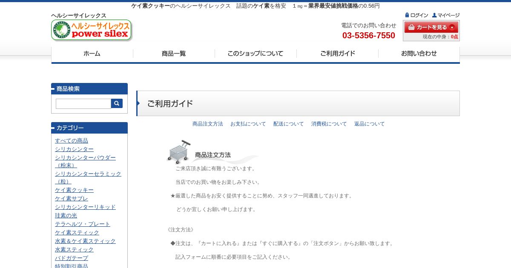Screen dimensions: 511x268
Task: Open 水素＆ケイ素スティック category
Action: pos(85,241)
